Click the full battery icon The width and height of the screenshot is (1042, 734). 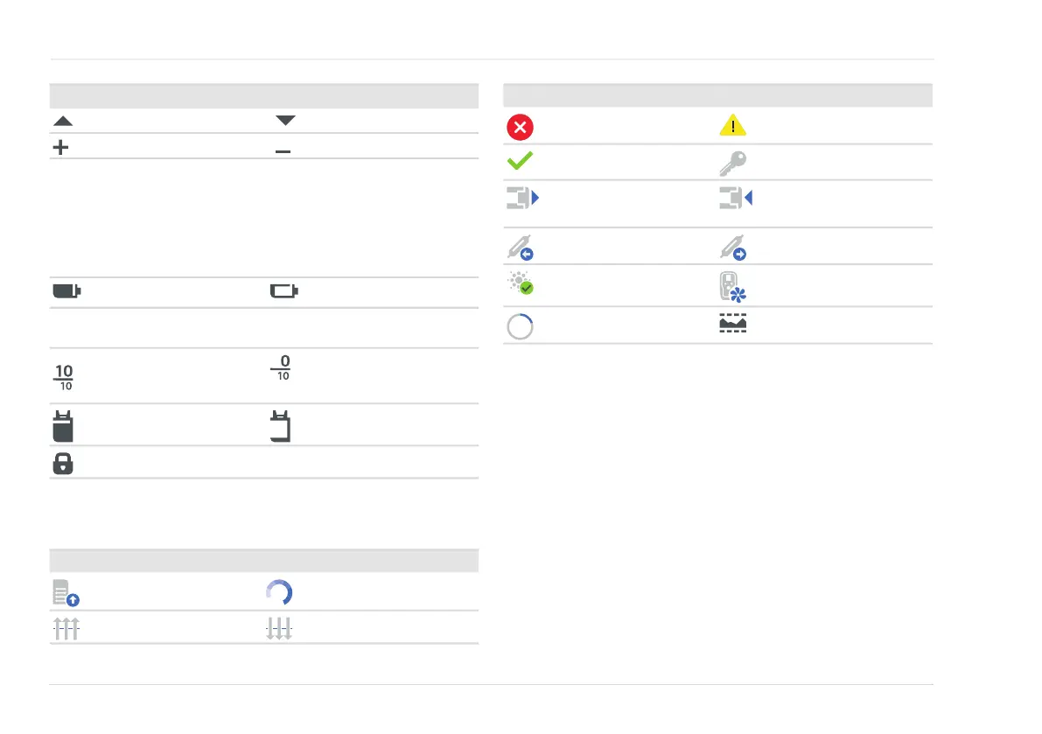tap(66, 291)
